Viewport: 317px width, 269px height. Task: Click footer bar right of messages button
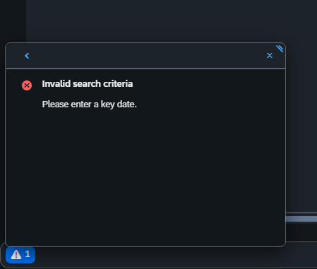click(176, 256)
